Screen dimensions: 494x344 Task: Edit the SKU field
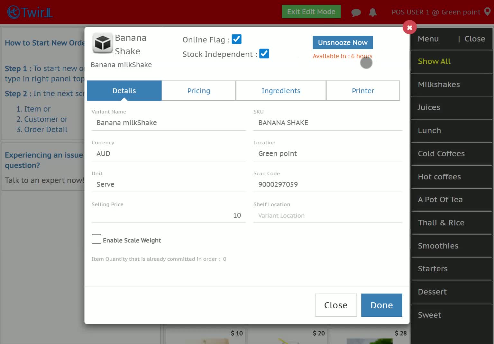click(x=328, y=123)
